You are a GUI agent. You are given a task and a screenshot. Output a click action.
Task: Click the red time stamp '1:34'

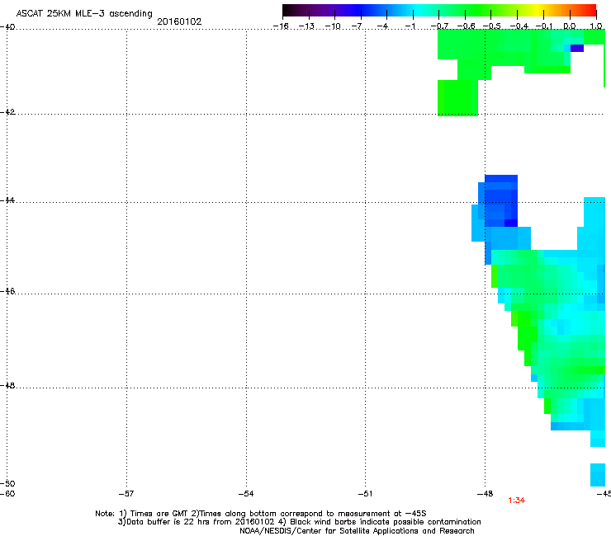click(x=517, y=501)
